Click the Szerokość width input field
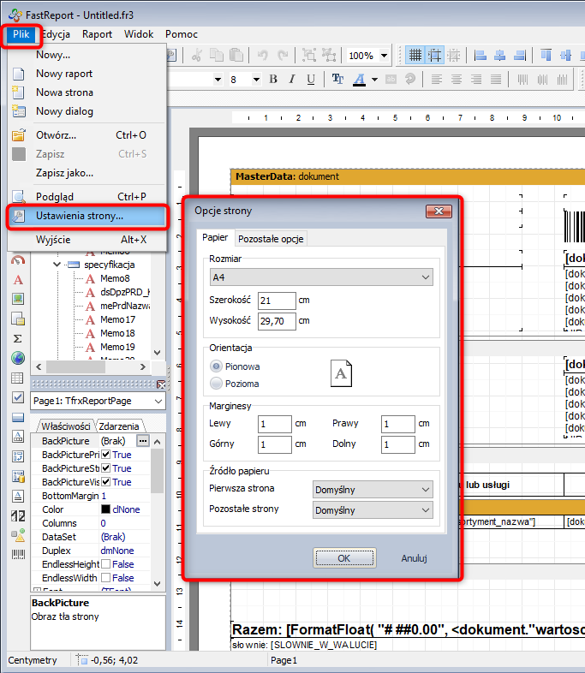 pos(277,301)
